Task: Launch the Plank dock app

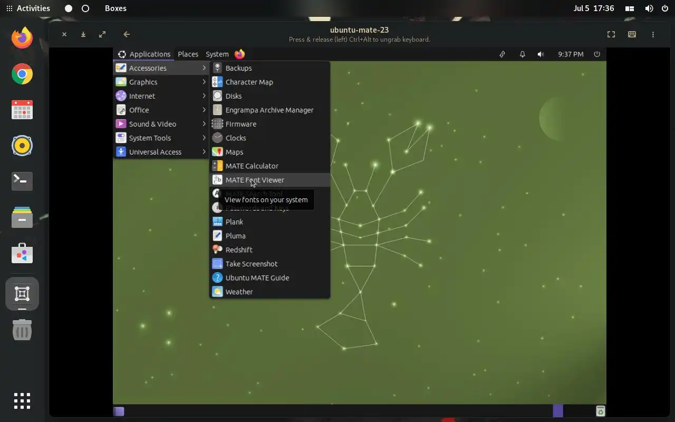Action: pyautogui.click(x=270, y=222)
